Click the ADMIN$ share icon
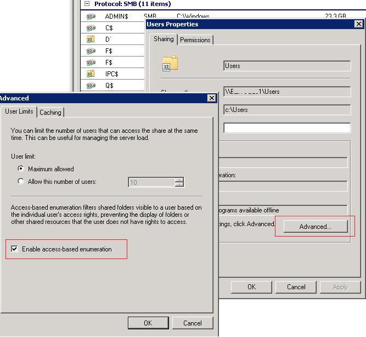 (92, 16)
